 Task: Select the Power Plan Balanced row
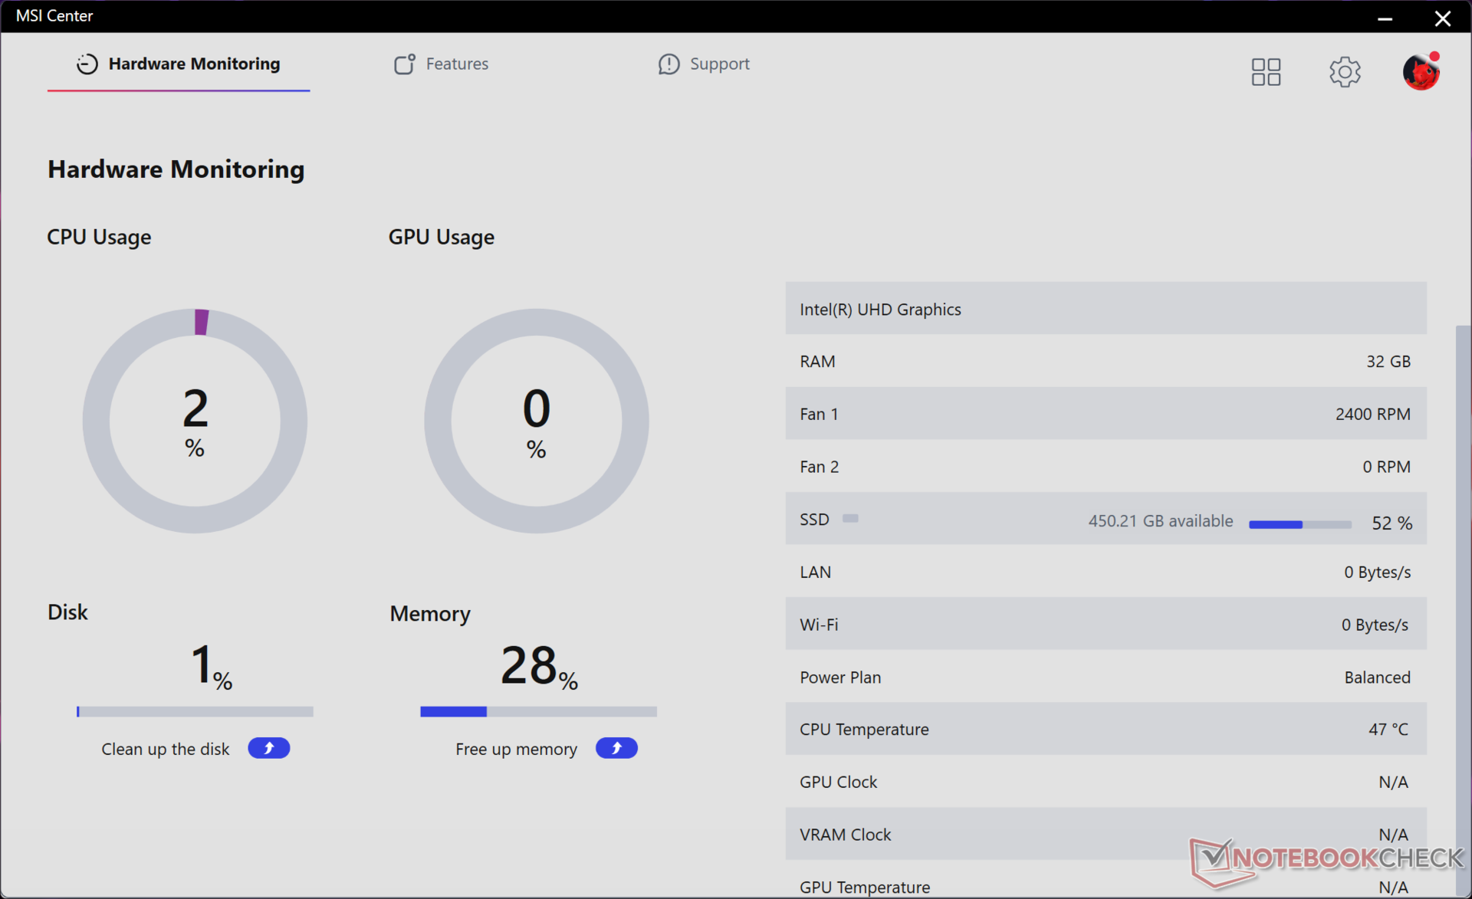tap(1105, 678)
